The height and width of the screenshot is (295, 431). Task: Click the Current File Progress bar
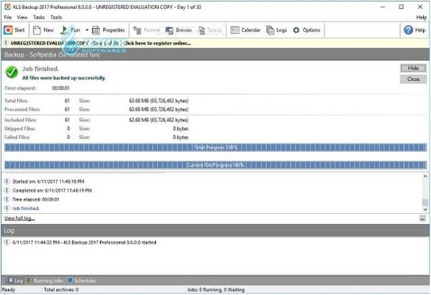(x=215, y=165)
